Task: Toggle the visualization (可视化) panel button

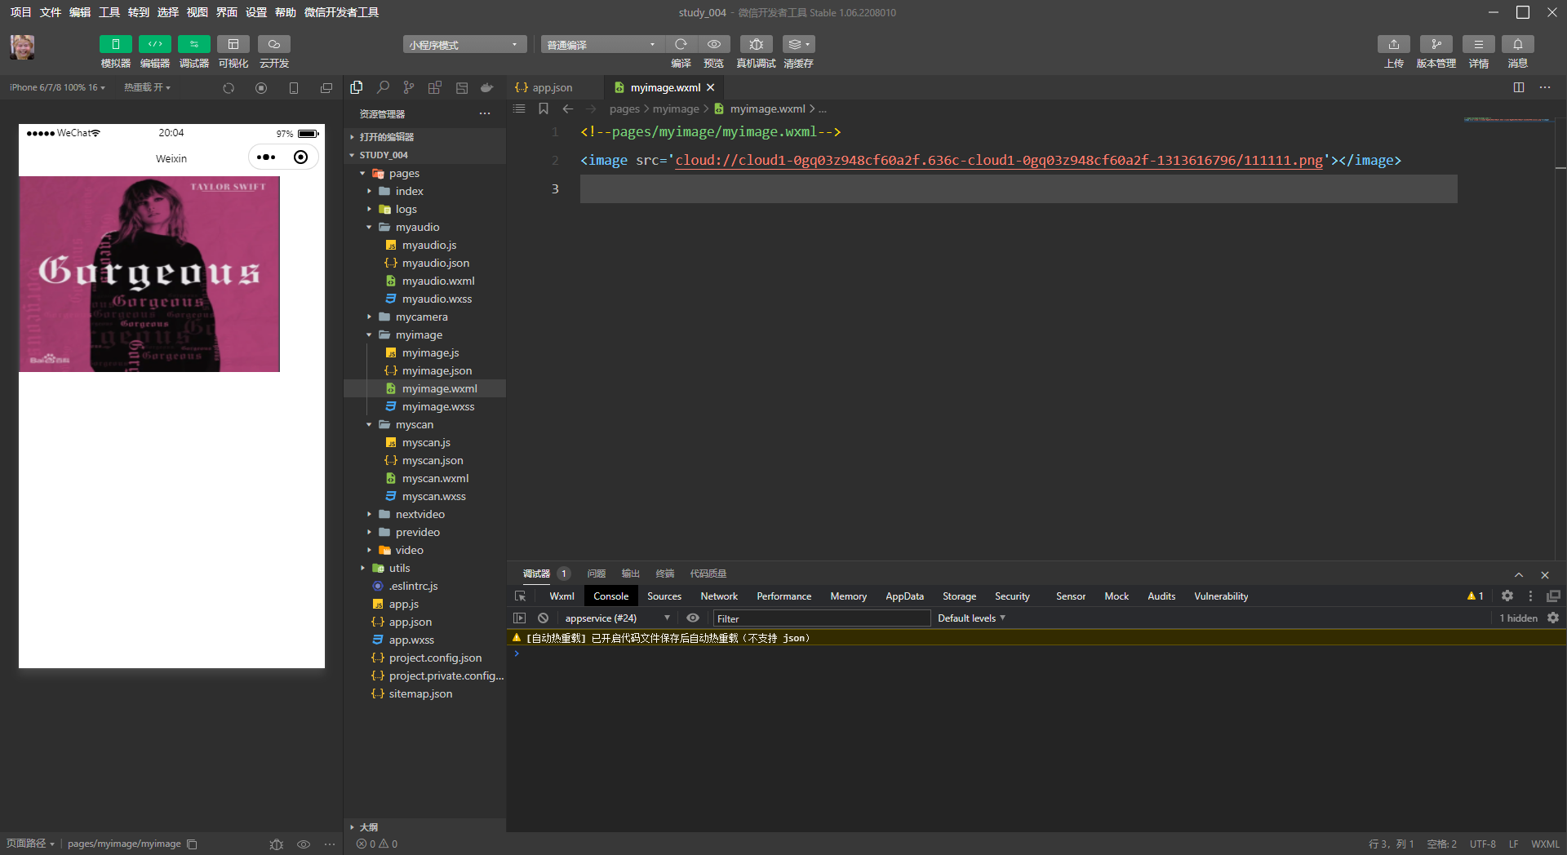Action: [233, 44]
